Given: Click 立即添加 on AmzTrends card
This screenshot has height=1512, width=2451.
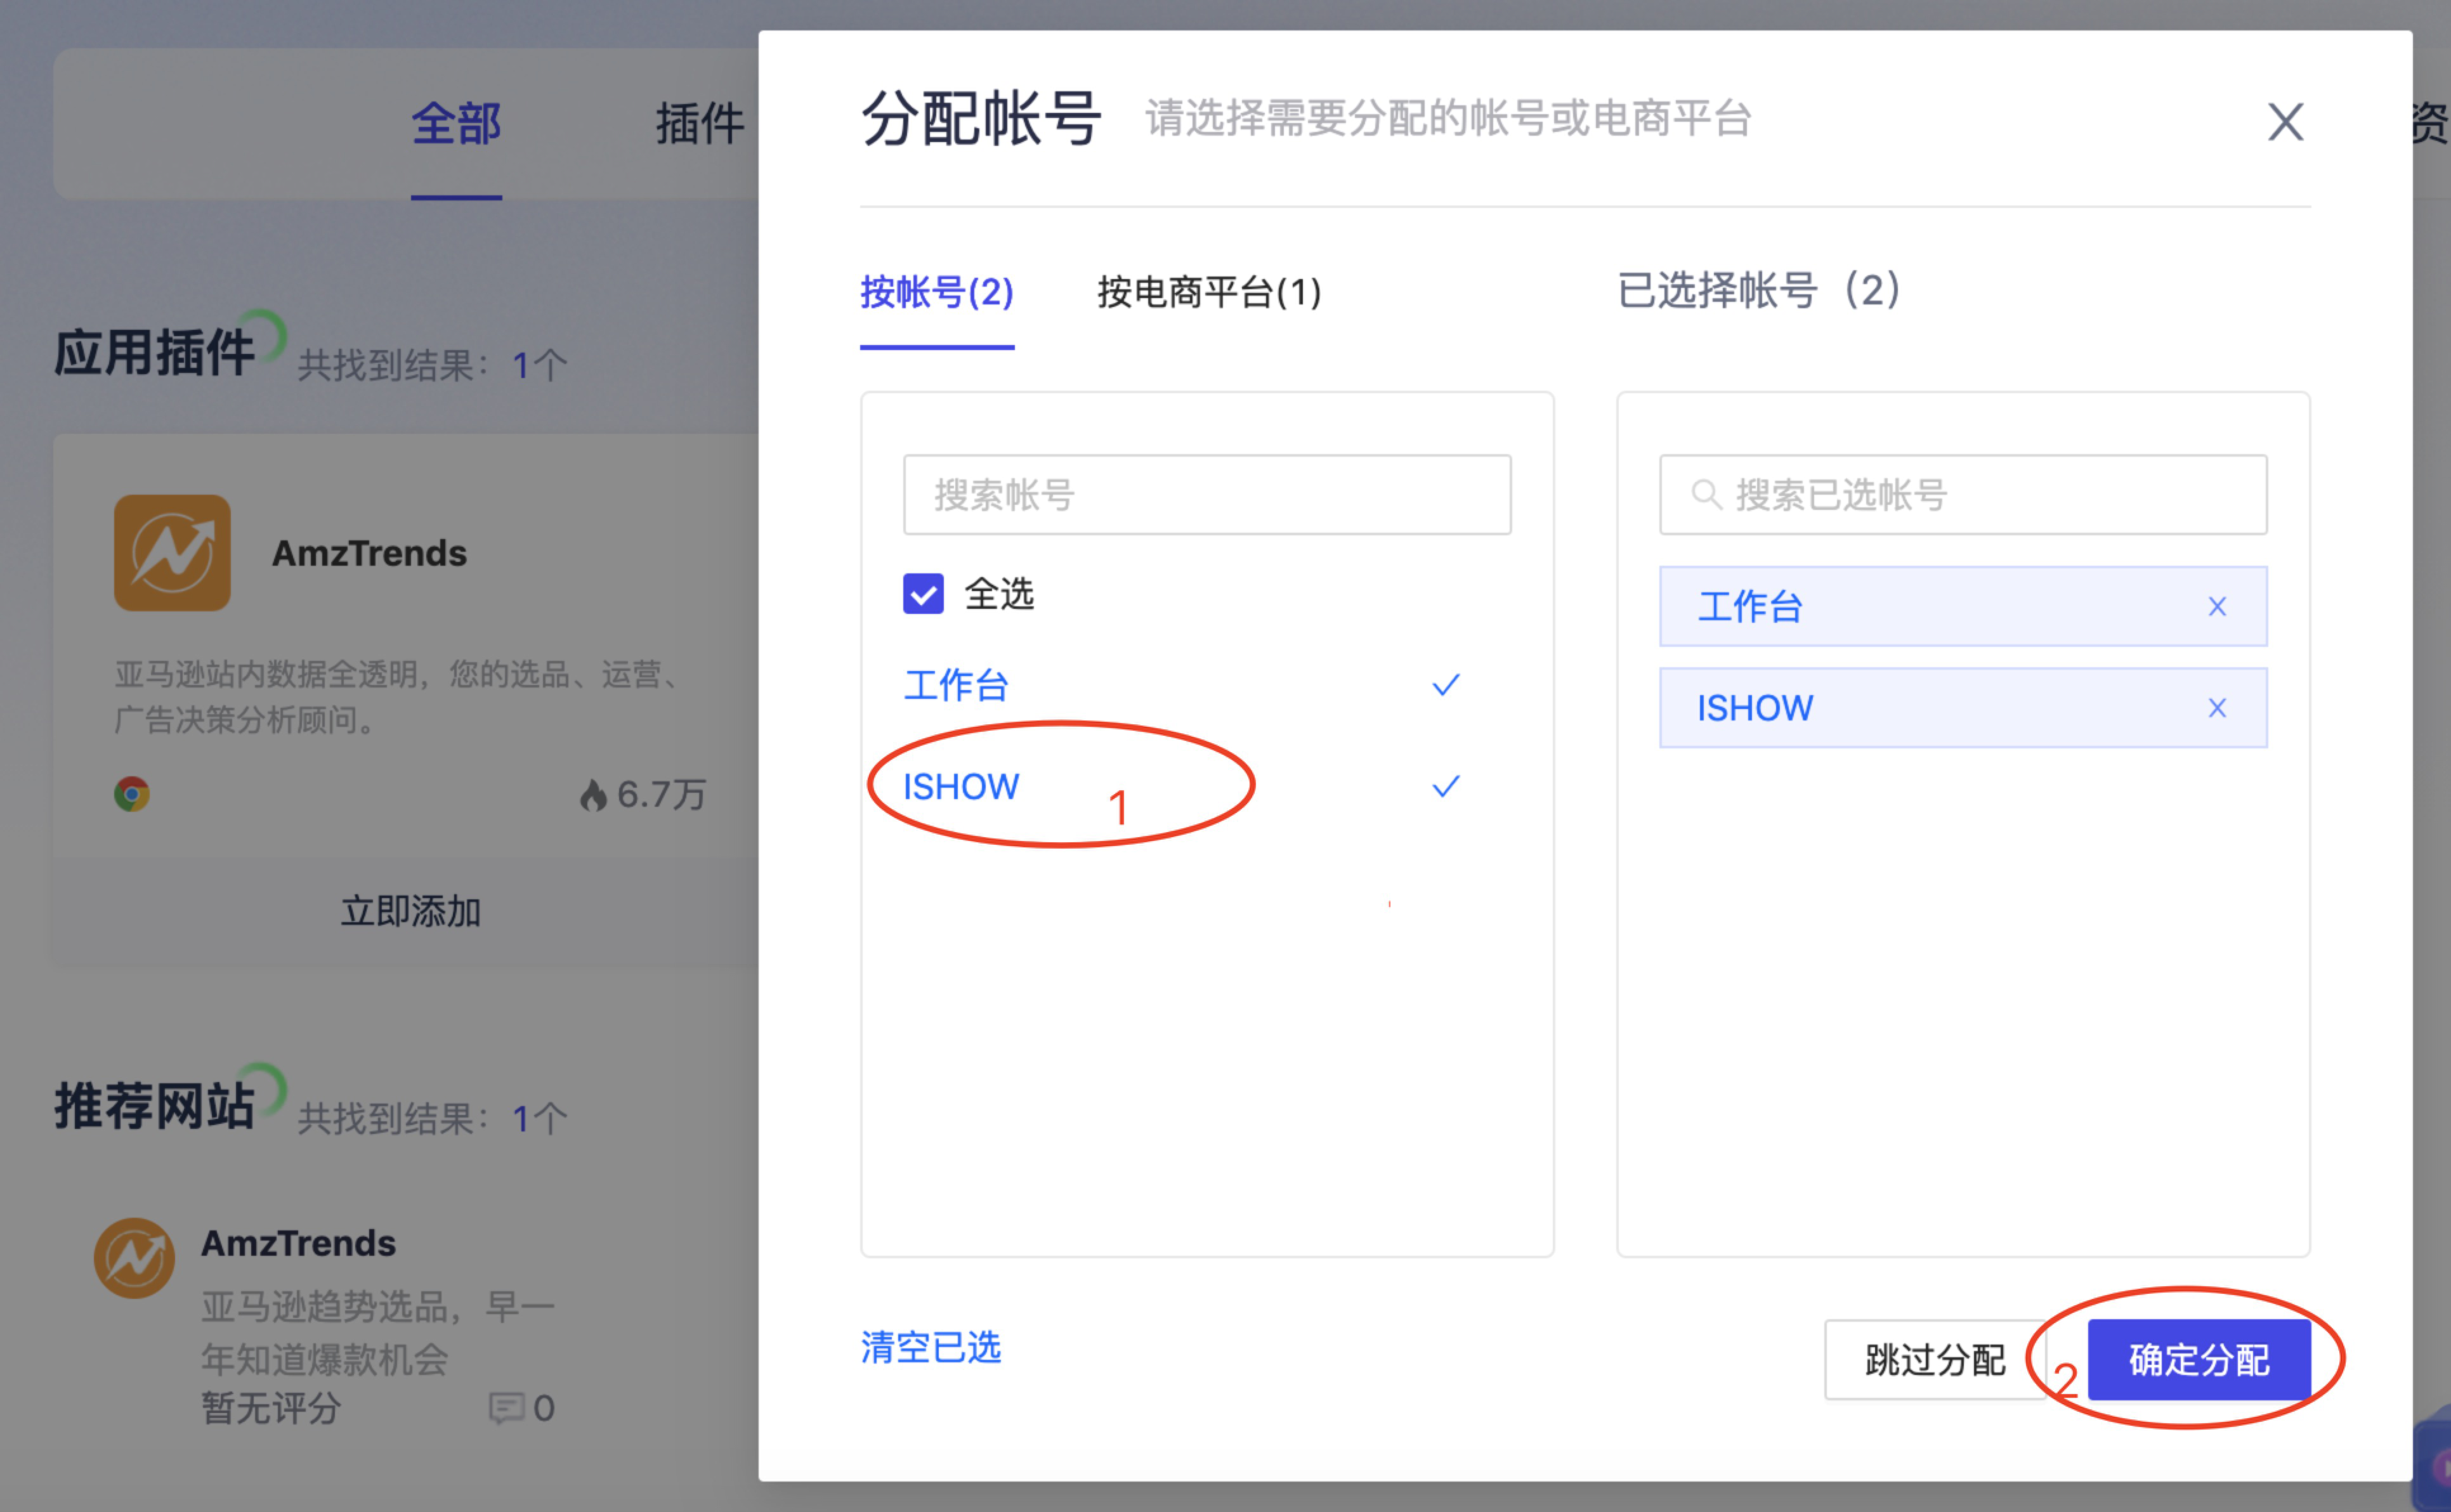Looking at the screenshot, I should pos(410,911).
